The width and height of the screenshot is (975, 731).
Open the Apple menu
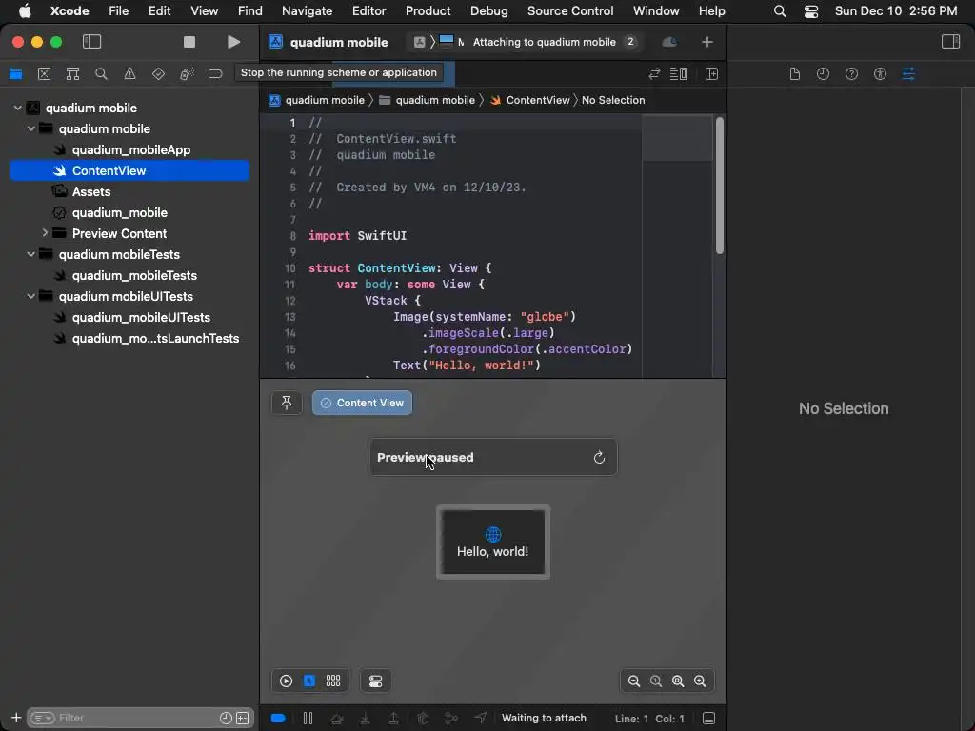[x=25, y=10]
